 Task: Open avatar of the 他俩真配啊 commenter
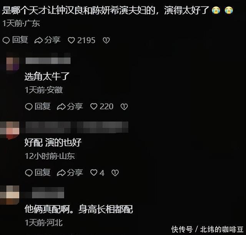pos(10,195)
